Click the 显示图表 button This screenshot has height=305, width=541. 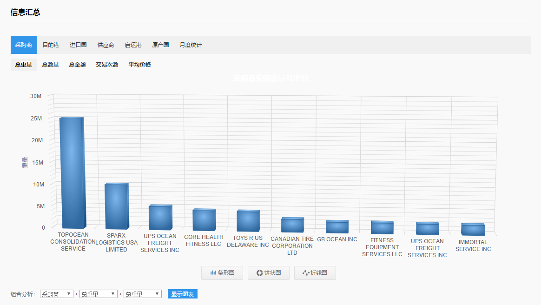pyautogui.click(x=183, y=294)
